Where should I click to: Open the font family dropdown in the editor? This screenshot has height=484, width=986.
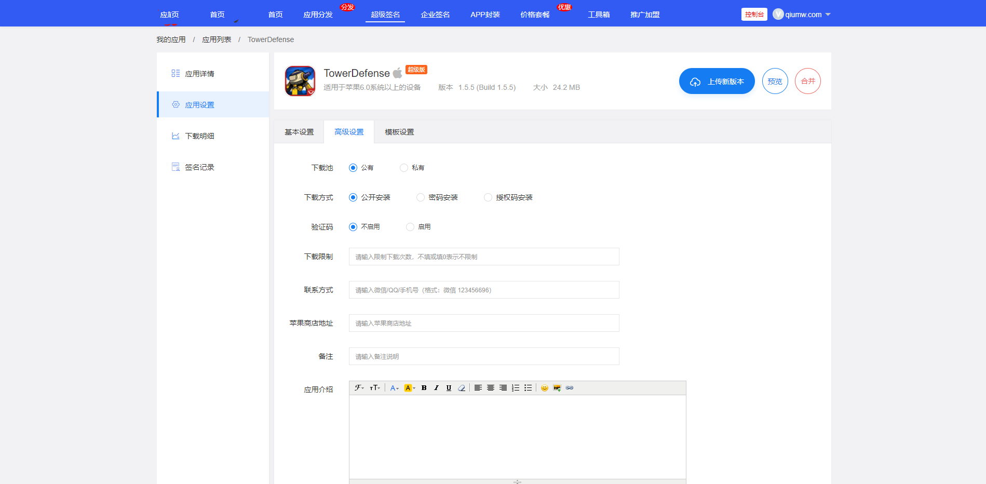[x=359, y=388]
